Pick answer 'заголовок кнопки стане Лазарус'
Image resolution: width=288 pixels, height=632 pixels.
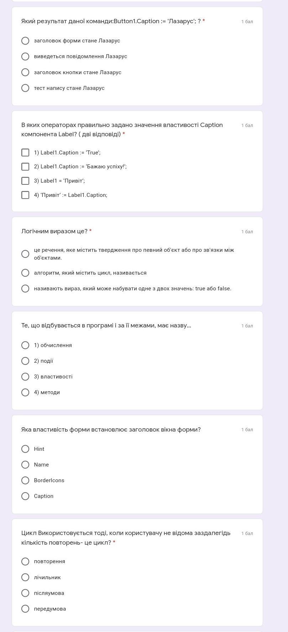(25, 72)
